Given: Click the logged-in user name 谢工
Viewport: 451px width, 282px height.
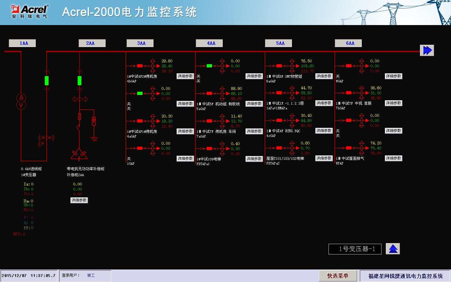Looking at the screenshot, I should tap(91, 275).
